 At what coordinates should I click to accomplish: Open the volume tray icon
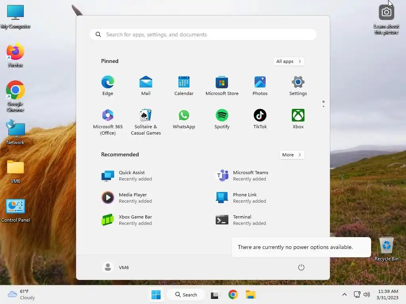(x=367, y=294)
